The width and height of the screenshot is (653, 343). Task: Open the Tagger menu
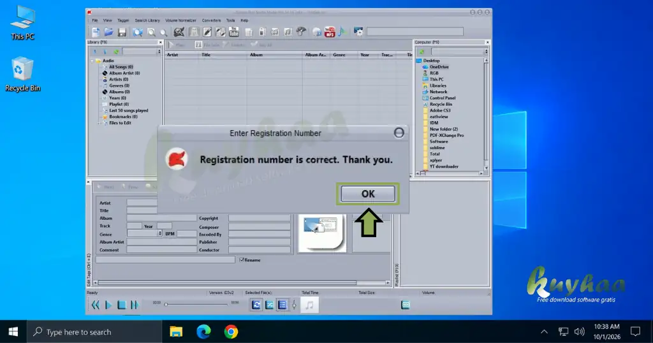[123, 20]
